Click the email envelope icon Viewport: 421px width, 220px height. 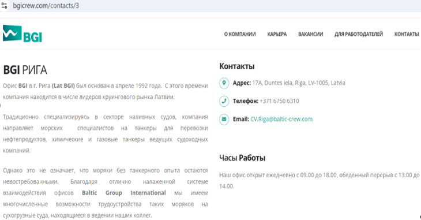[224, 119]
